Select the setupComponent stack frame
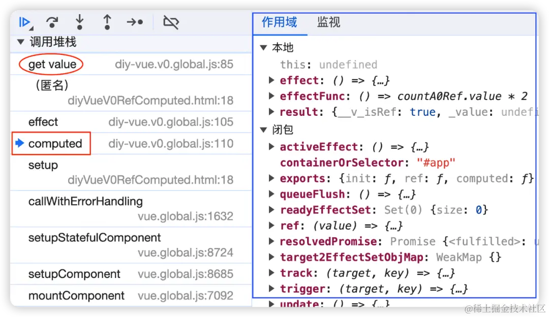This screenshot has width=549, height=317. click(131, 274)
